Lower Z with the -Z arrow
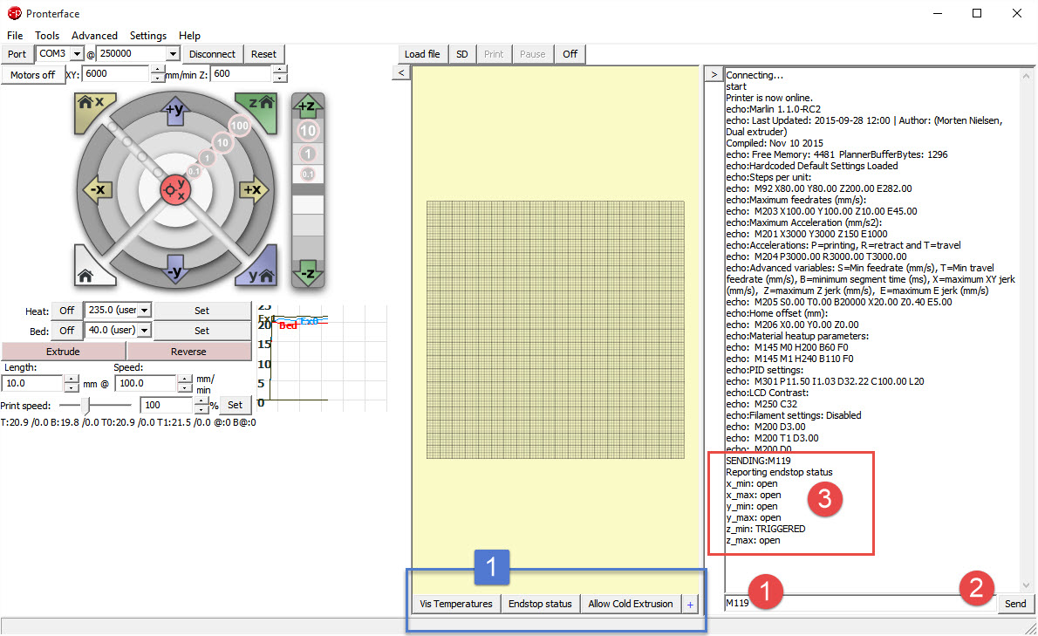 (x=308, y=273)
